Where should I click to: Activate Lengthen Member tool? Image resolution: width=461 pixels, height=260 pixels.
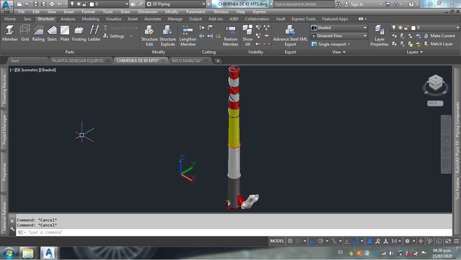click(x=188, y=36)
